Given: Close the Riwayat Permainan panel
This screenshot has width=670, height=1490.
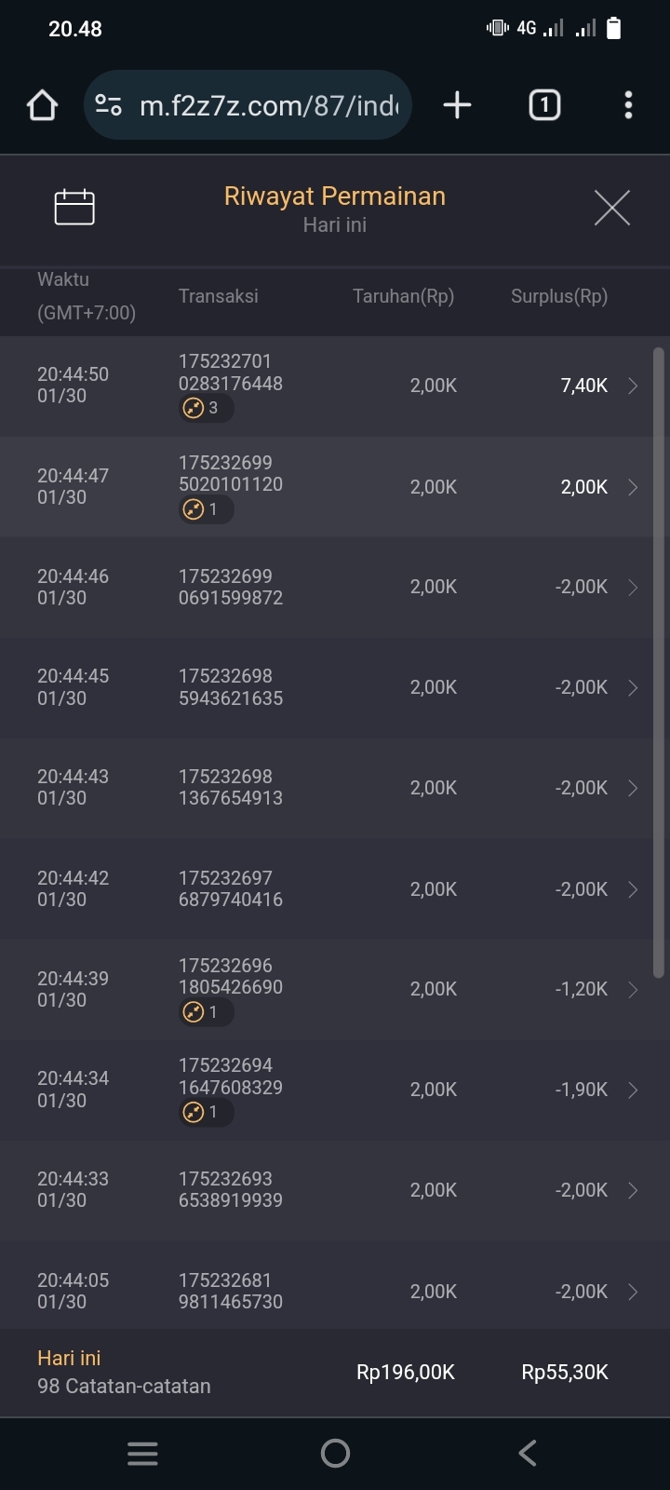Looking at the screenshot, I should pyautogui.click(x=611, y=208).
